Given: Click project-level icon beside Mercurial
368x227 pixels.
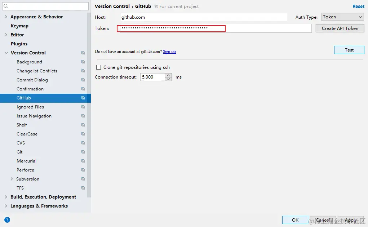Looking at the screenshot, I should (83, 161).
